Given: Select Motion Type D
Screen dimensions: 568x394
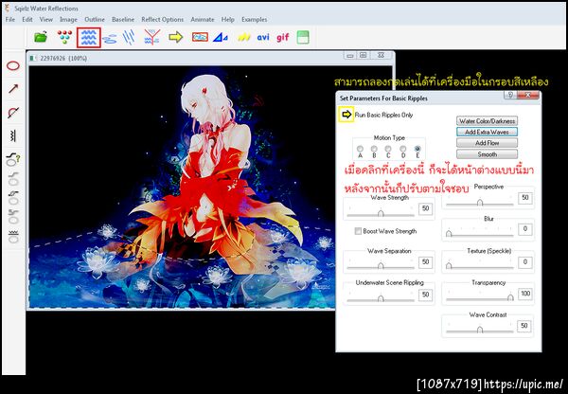Looking at the screenshot, I should (x=403, y=149).
